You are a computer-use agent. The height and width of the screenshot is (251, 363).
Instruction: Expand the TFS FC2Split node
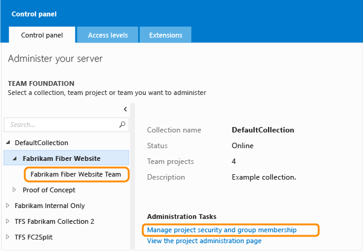pos(7,237)
